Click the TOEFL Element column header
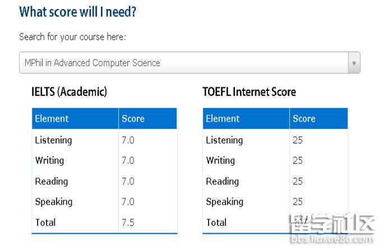 [x=223, y=119]
